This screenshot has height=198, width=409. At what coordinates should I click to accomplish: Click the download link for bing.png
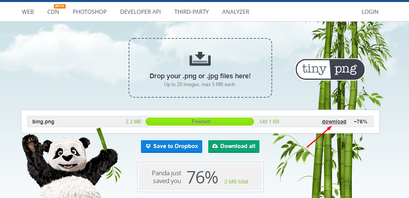click(334, 122)
